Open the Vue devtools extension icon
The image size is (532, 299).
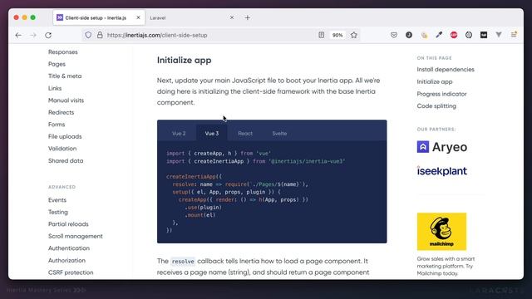click(499, 35)
